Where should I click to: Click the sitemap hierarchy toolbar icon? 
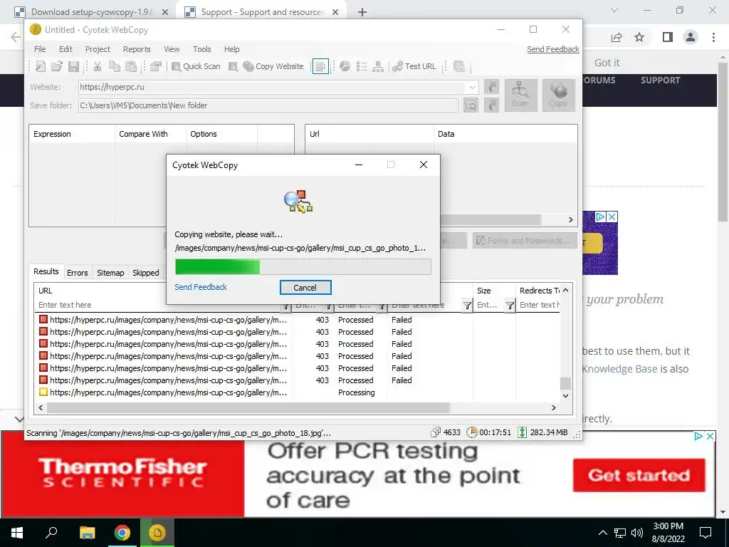pyautogui.click(x=378, y=66)
